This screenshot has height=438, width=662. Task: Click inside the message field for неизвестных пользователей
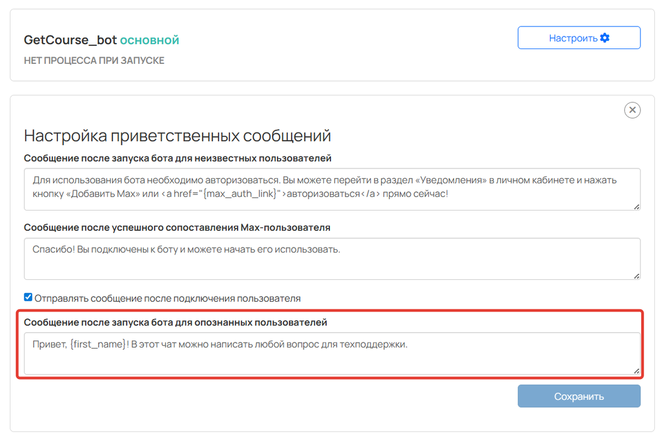point(331,187)
